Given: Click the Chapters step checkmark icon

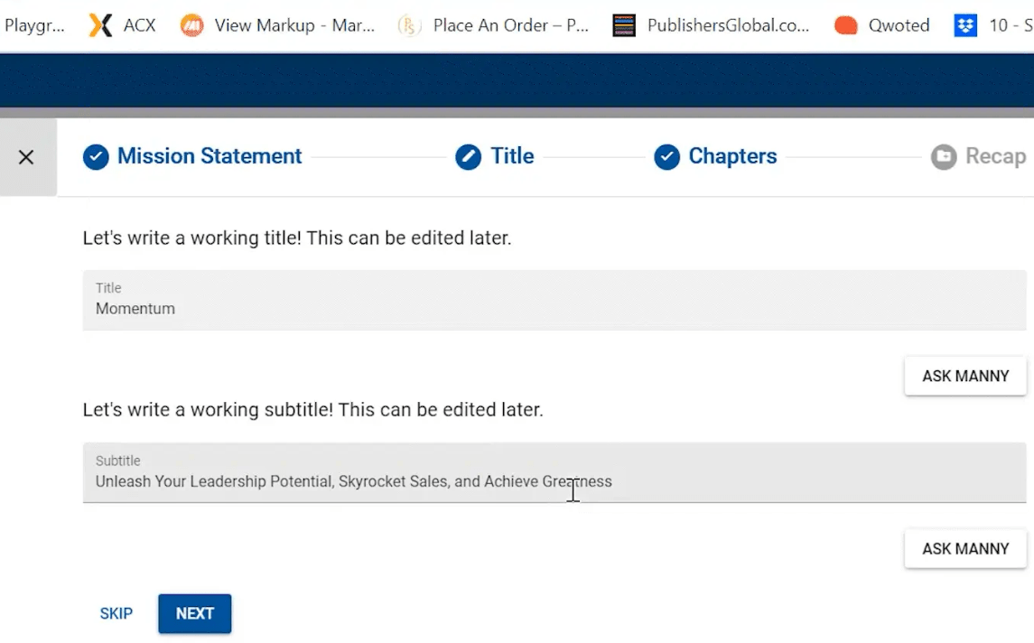Looking at the screenshot, I should click(x=666, y=157).
